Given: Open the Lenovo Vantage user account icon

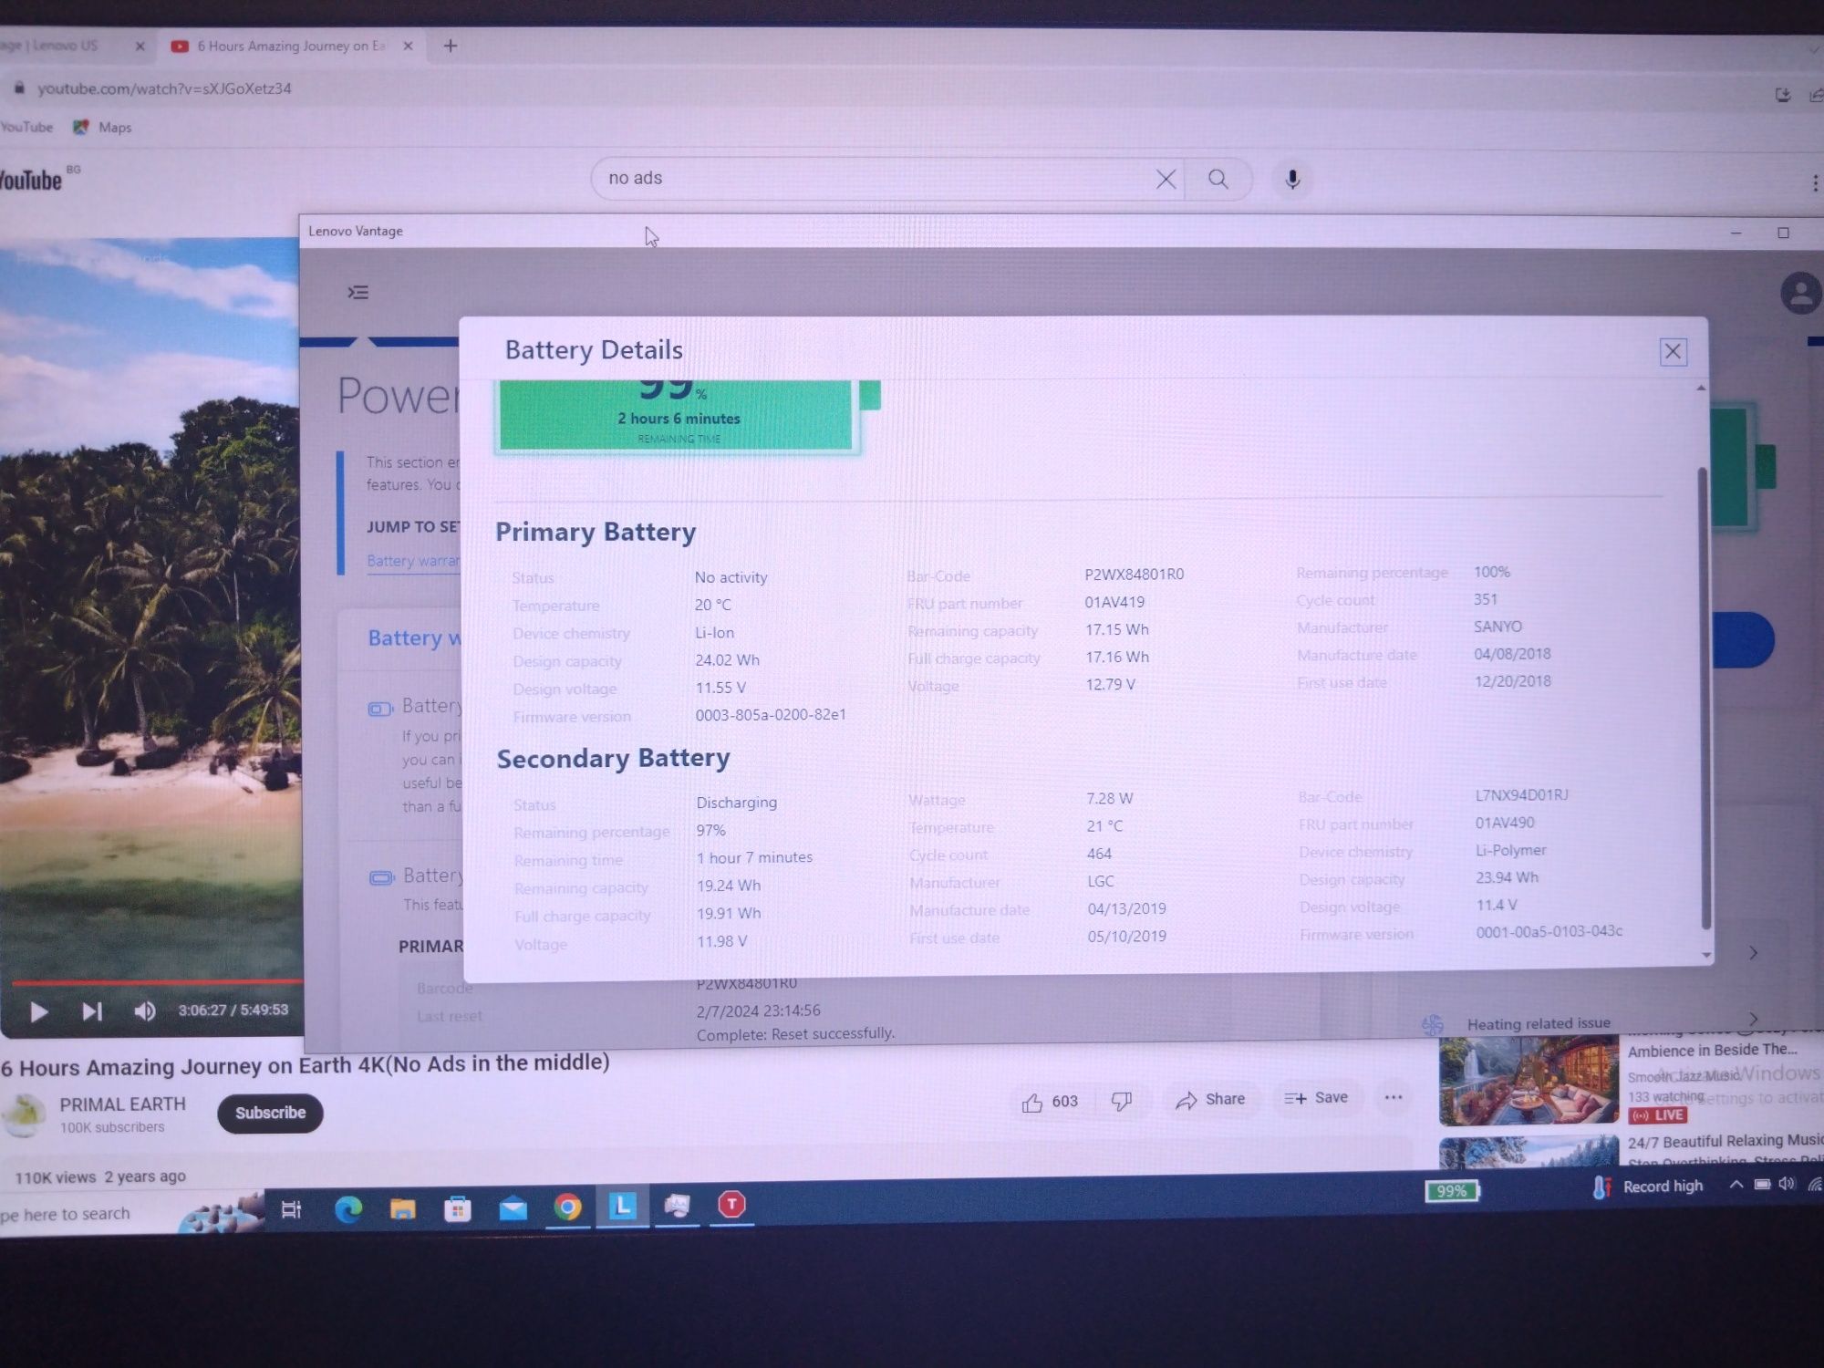Looking at the screenshot, I should (1801, 294).
